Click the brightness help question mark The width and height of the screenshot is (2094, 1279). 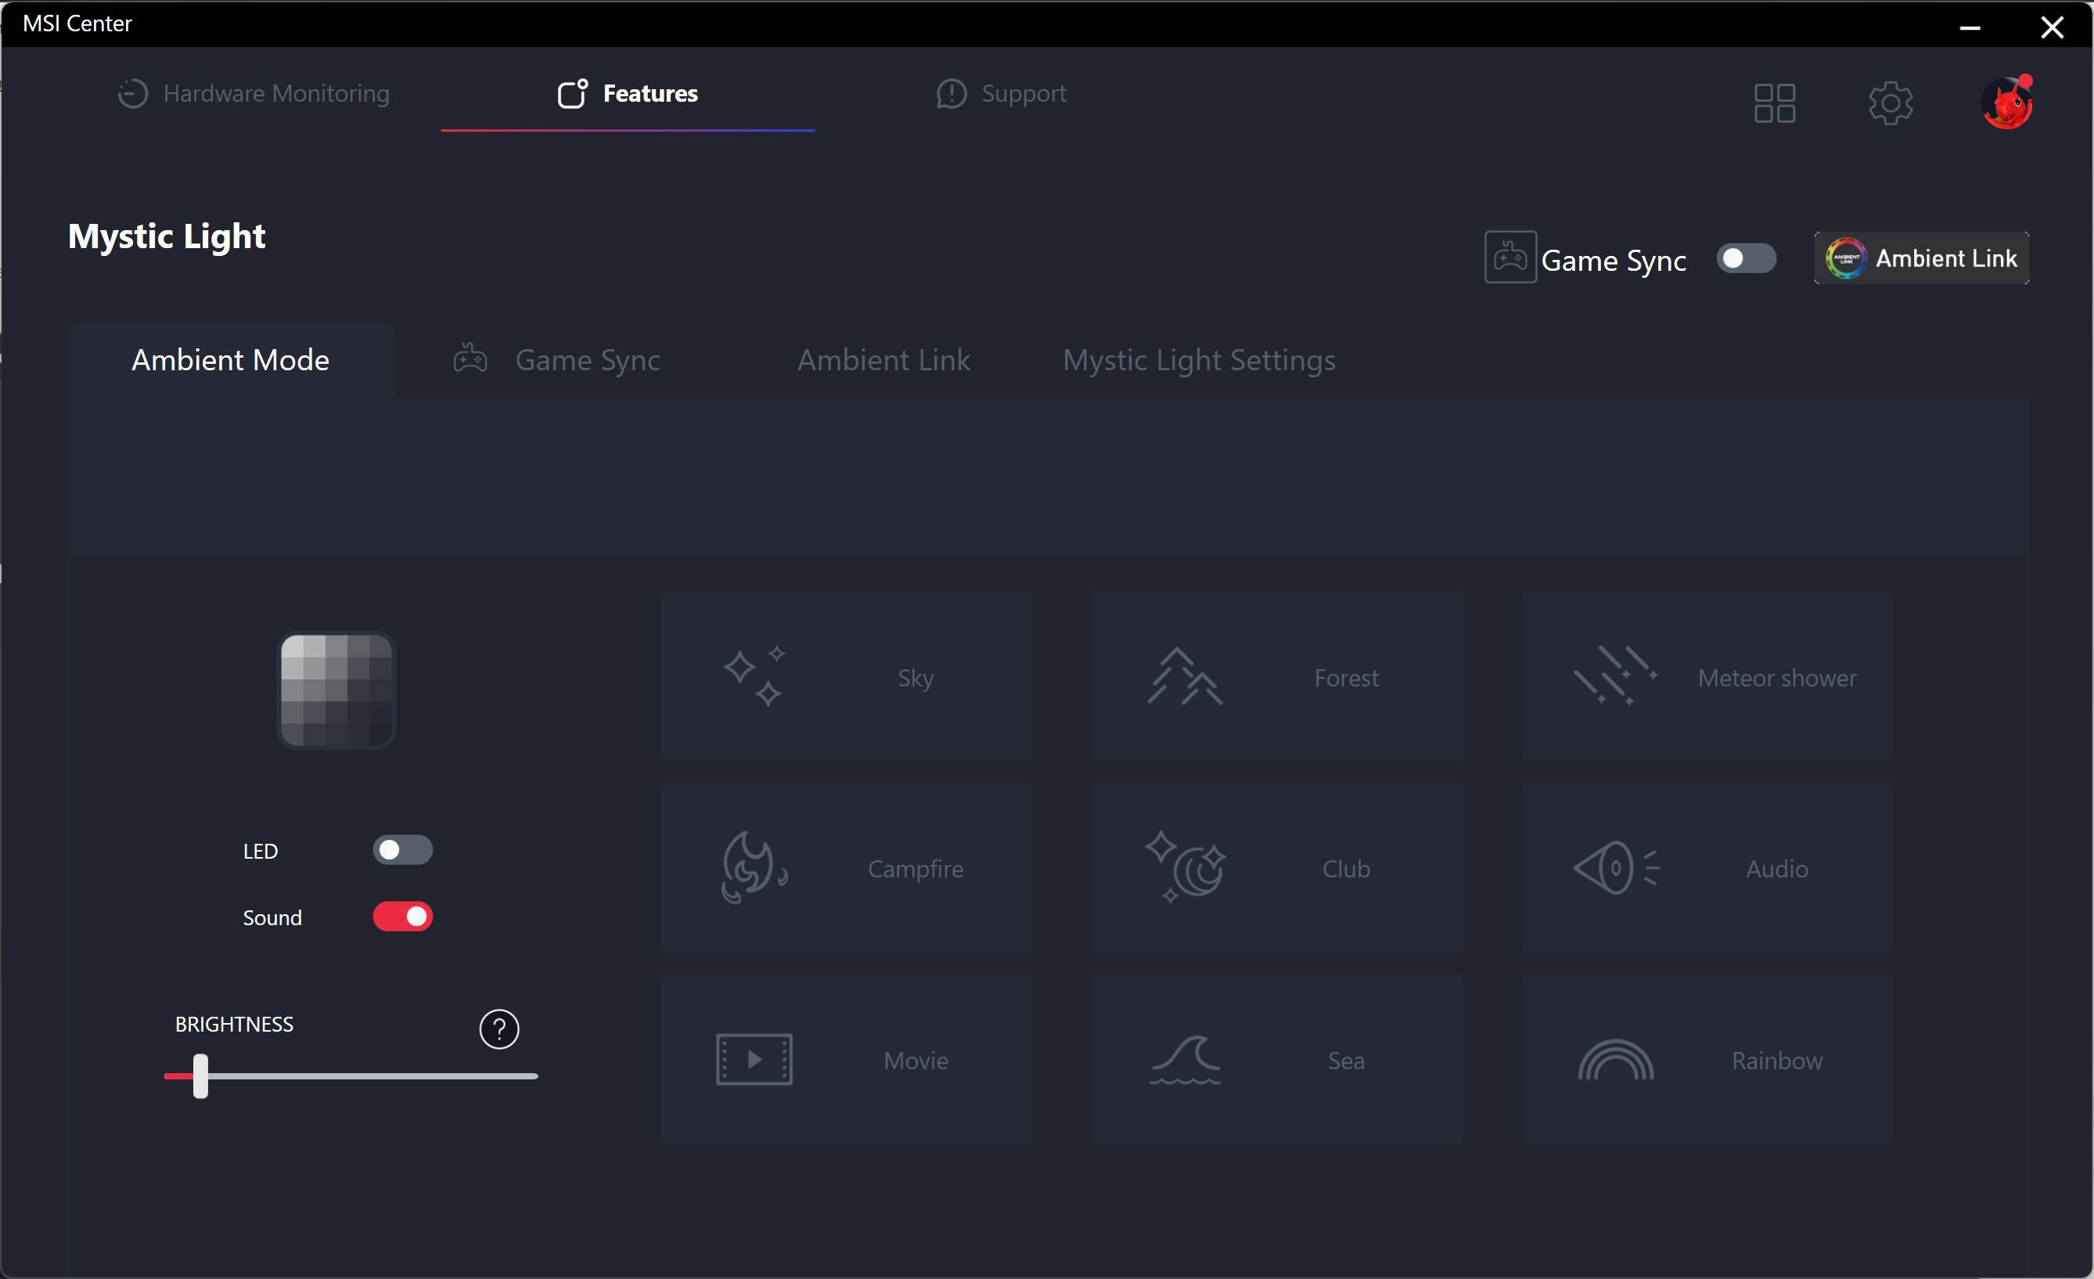499,1029
